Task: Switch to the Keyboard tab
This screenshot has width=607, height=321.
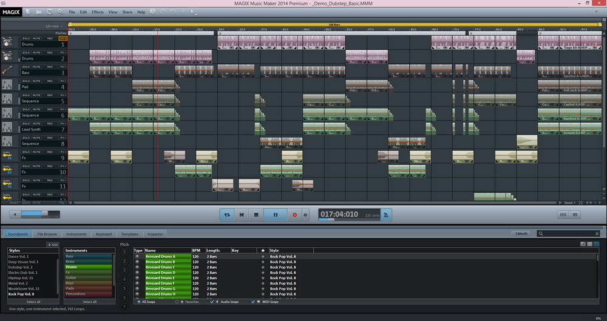Action: (x=104, y=234)
